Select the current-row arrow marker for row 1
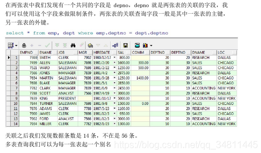Image resolution: width=261 pixels, height=153 pixels. 9,58
